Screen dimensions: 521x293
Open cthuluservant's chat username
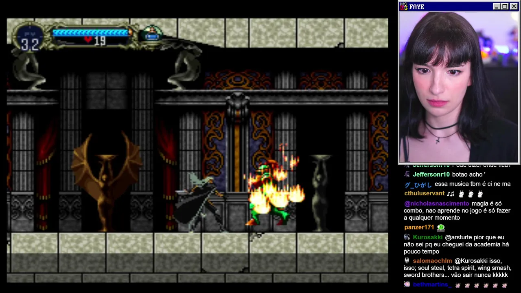click(424, 194)
